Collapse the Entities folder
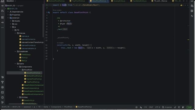 click(18, 97)
